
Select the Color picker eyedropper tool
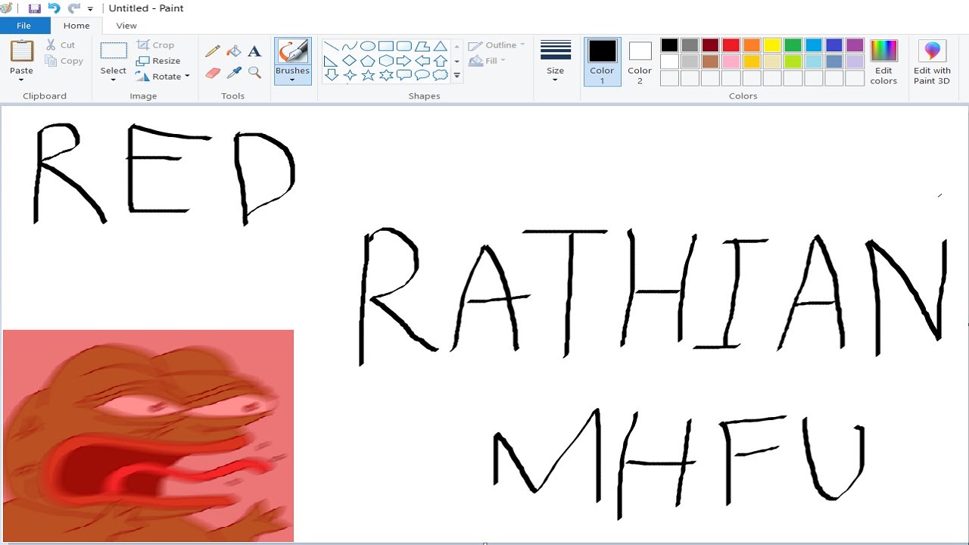click(234, 73)
